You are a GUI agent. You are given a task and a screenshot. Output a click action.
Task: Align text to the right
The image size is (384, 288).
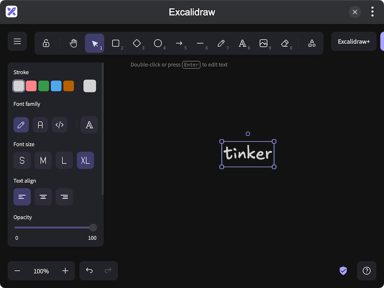click(64, 197)
